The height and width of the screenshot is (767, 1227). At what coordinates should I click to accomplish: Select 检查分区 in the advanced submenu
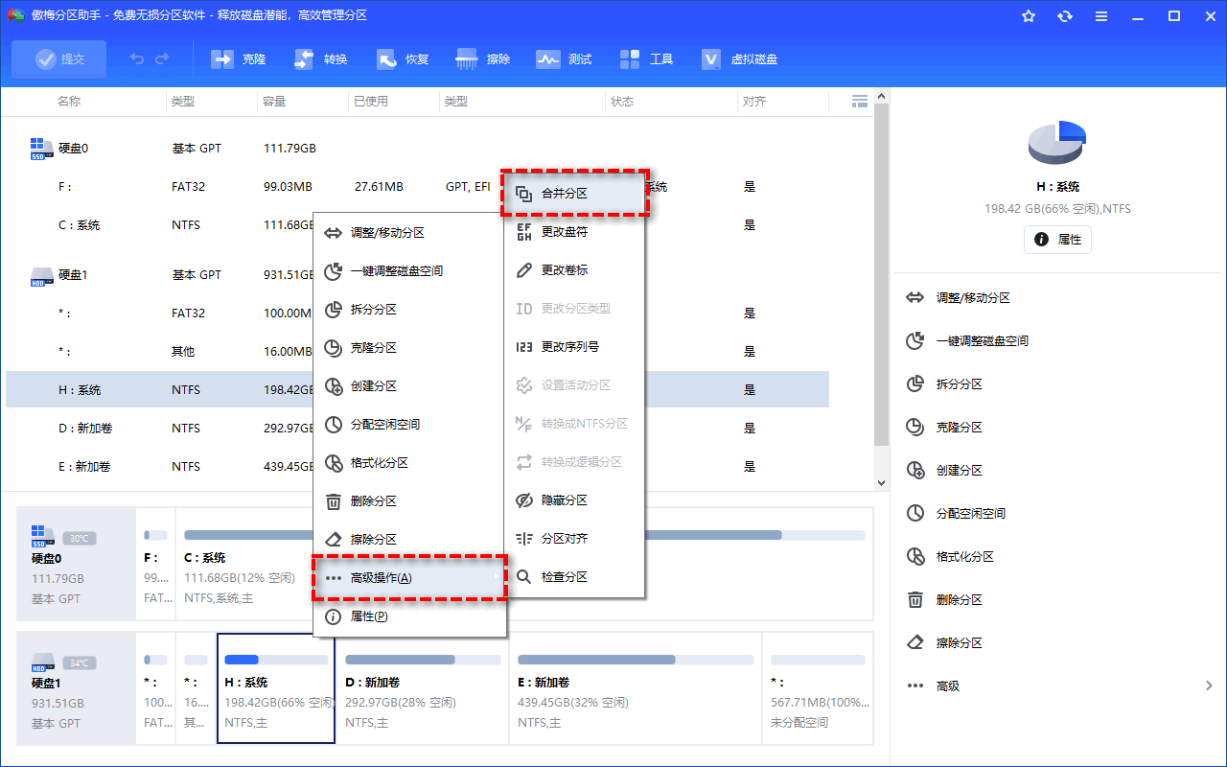click(x=564, y=577)
